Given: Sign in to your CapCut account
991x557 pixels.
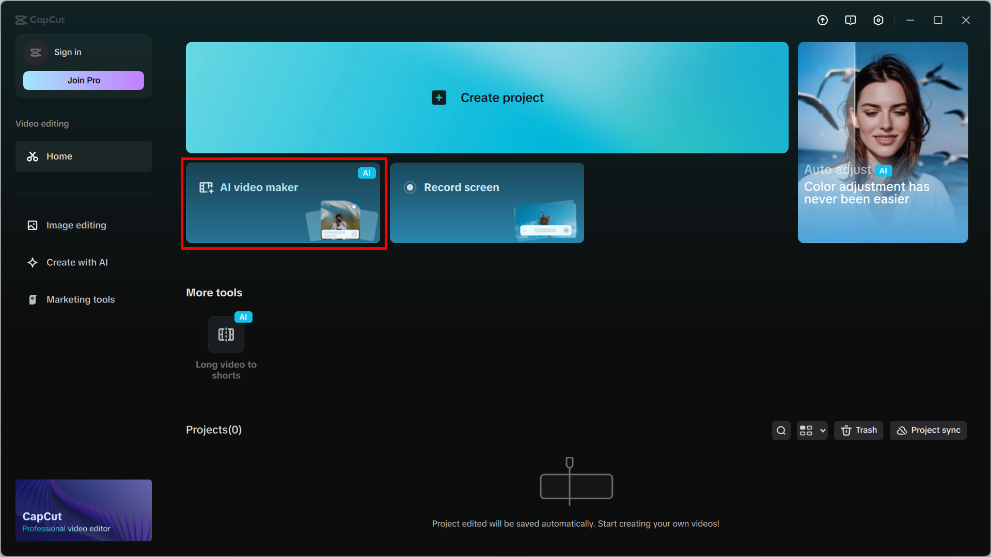Looking at the screenshot, I should pyautogui.click(x=67, y=52).
